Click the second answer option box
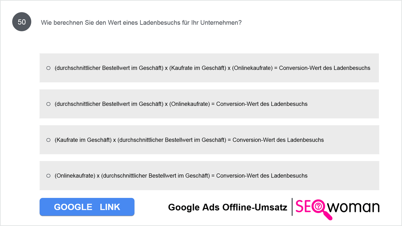402x226 pixels. [209, 104]
